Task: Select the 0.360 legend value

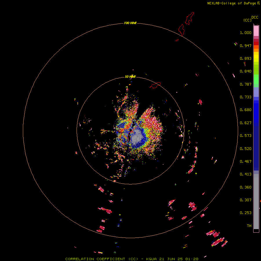Action: click(x=246, y=187)
